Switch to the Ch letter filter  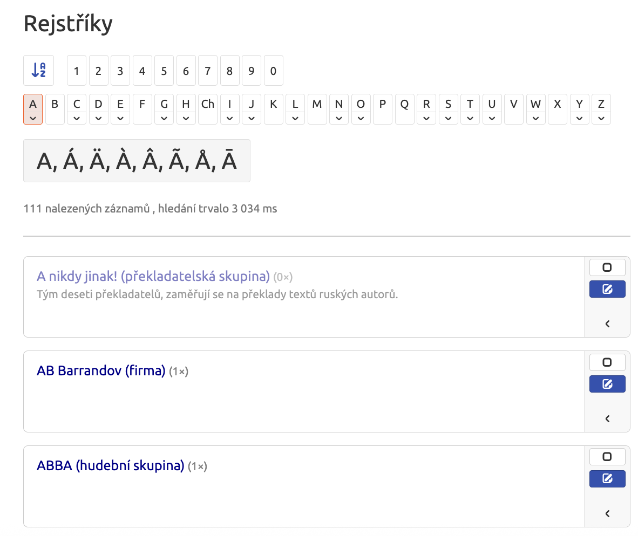pos(207,109)
